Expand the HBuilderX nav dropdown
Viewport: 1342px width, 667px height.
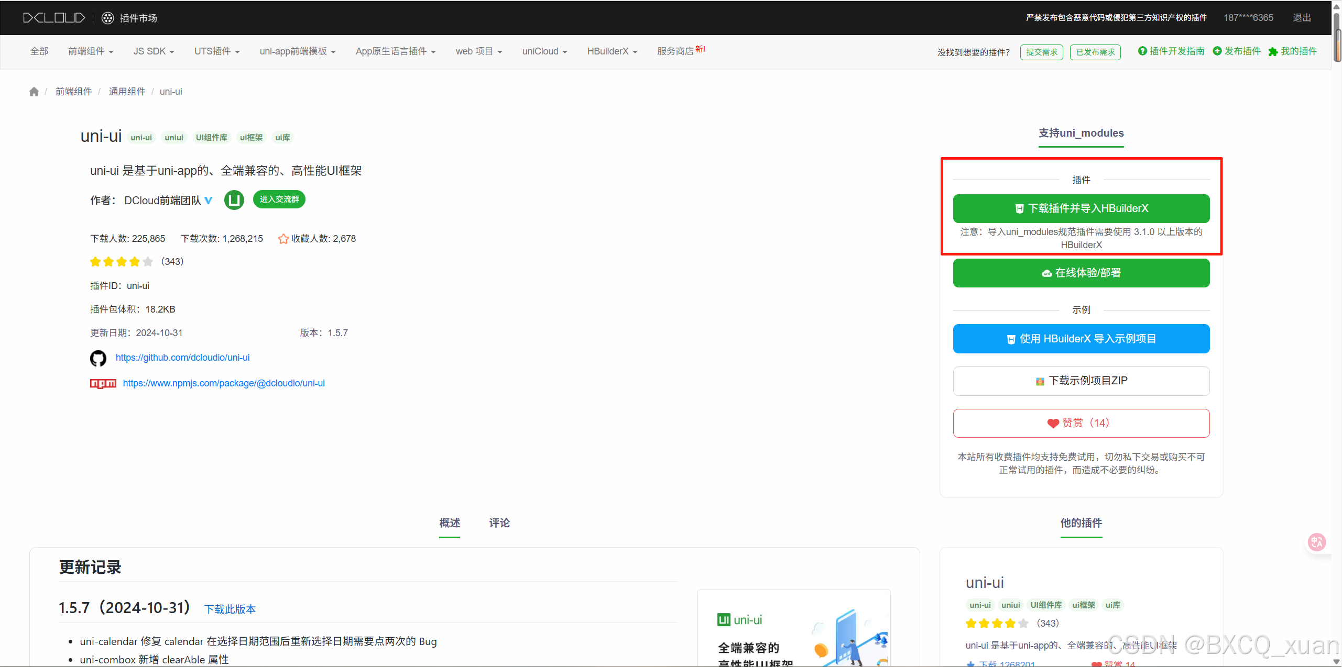pyautogui.click(x=612, y=51)
